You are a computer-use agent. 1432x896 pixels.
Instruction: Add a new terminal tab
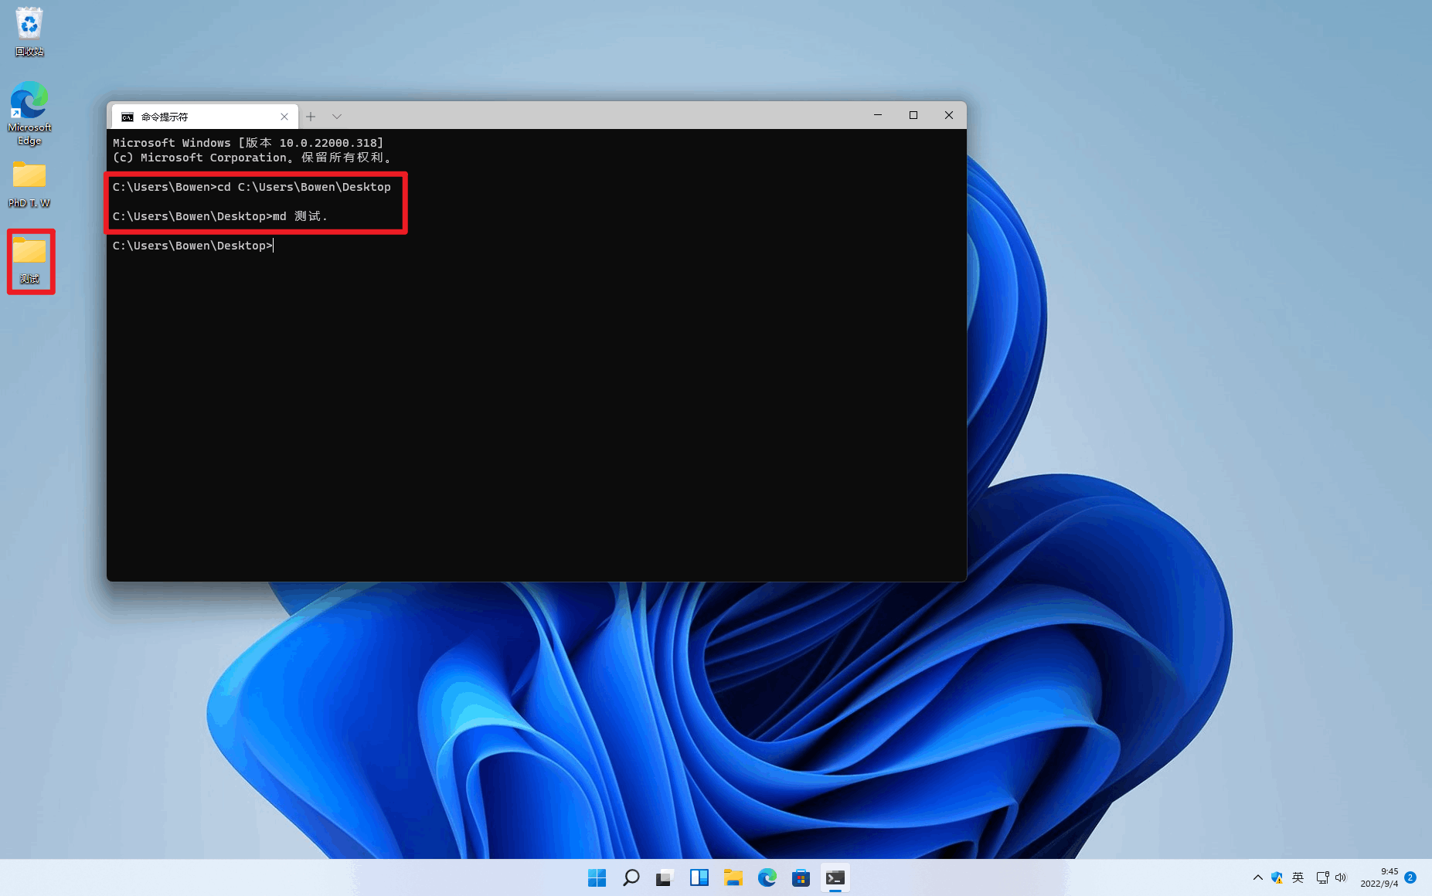311,117
